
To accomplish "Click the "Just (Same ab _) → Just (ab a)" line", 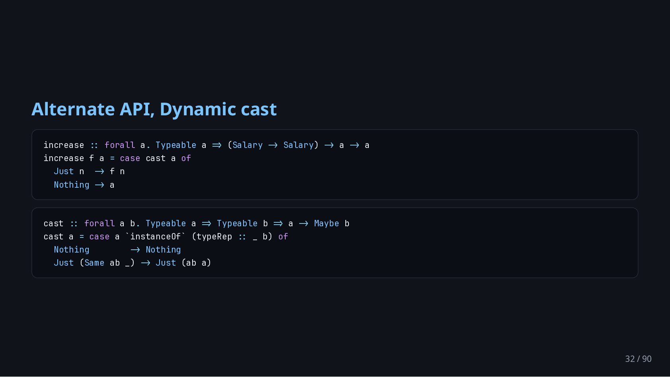I will point(132,263).
